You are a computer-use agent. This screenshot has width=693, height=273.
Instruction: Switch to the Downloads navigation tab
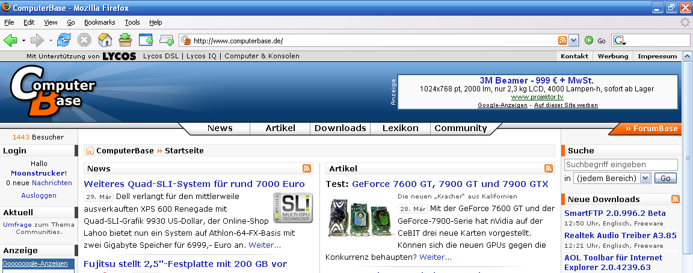point(340,128)
